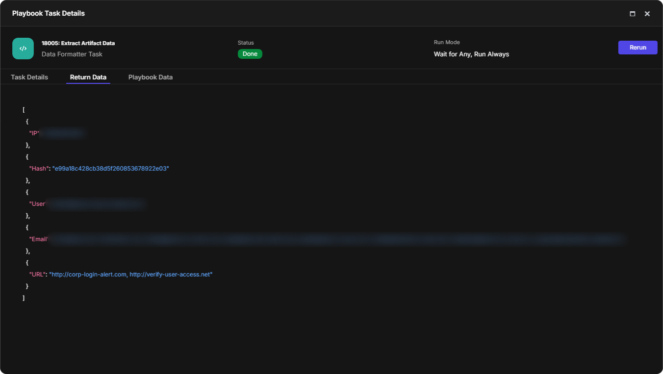Image resolution: width=663 pixels, height=374 pixels.
Task: Click the Playbook Task Details heading
Action: click(x=49, y=13)
